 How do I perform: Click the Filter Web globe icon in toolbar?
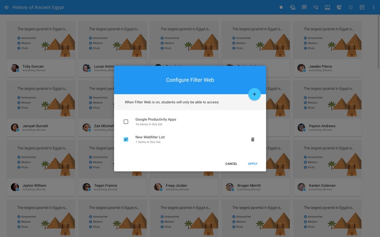[339, 7]
